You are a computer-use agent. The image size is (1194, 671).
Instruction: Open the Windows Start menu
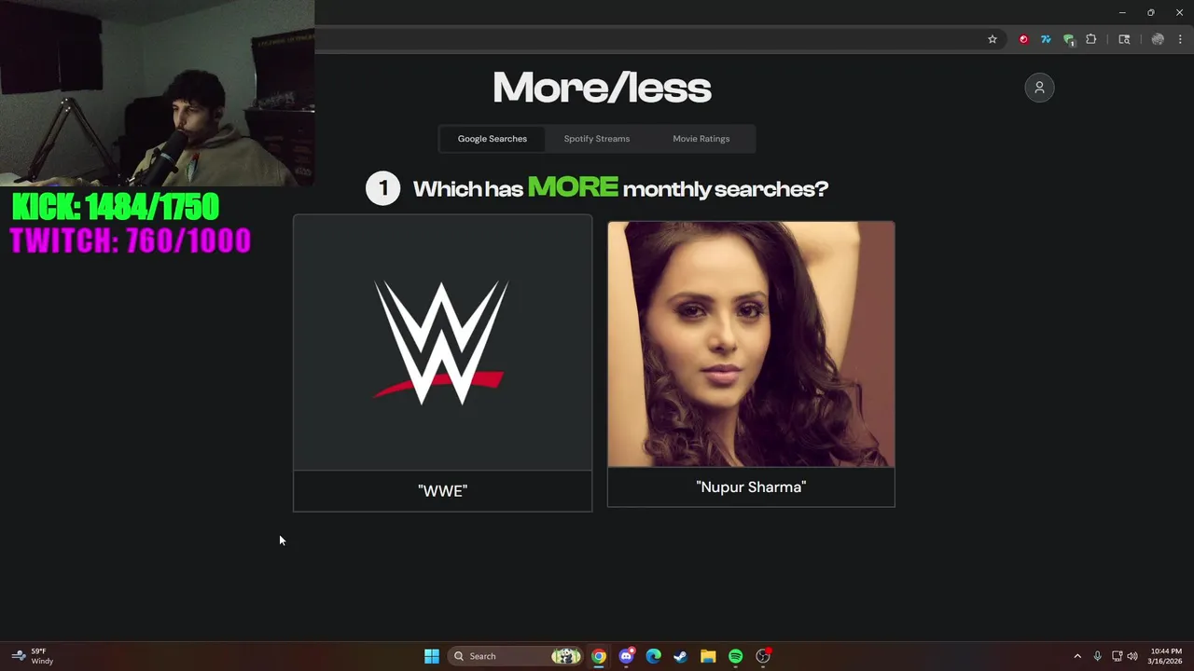[x=432, y=656]
